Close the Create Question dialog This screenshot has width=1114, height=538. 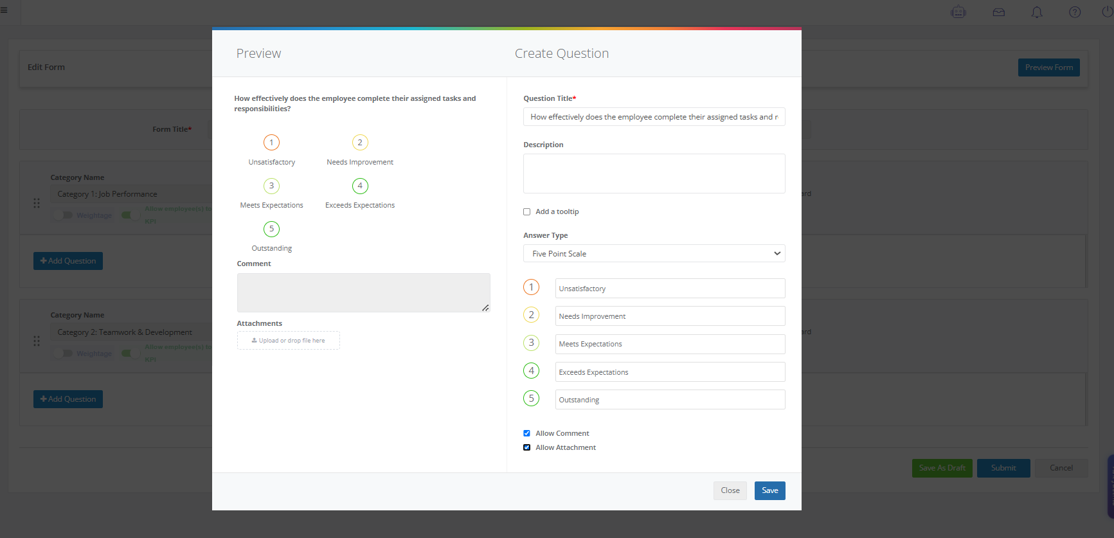[730, 490]
